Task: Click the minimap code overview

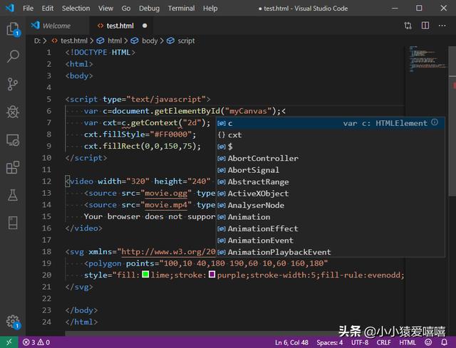Action: pyautogui.click(x=427, y=58)
